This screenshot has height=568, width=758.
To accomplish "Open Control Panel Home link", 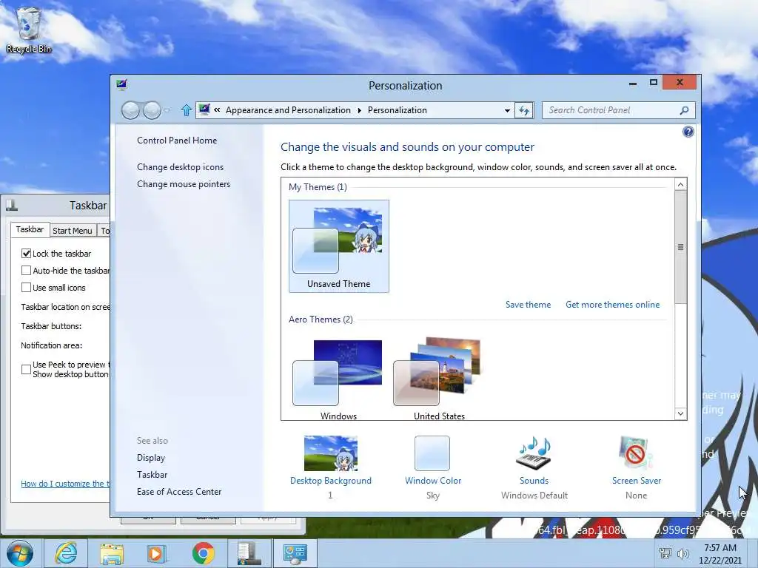I will (177, 140).
